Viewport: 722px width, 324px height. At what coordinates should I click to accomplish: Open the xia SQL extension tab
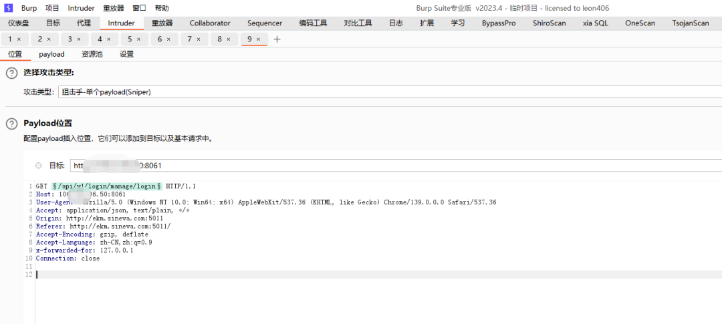point(596,23)
